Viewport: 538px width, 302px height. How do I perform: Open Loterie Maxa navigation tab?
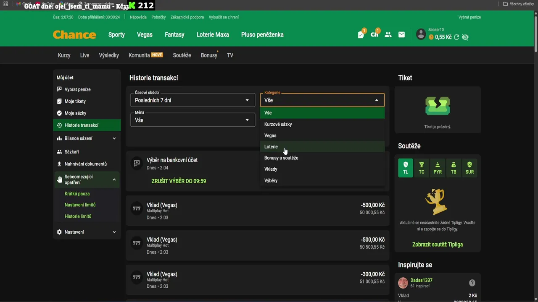point(213,35)
